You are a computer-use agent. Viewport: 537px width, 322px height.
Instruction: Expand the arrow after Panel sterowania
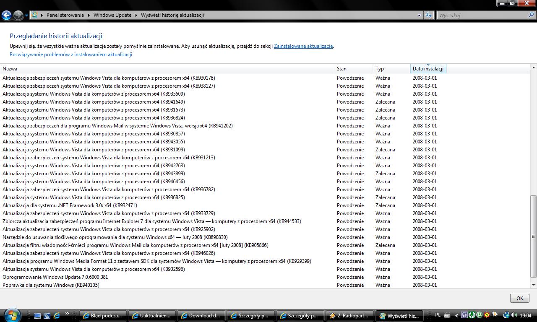89,15
